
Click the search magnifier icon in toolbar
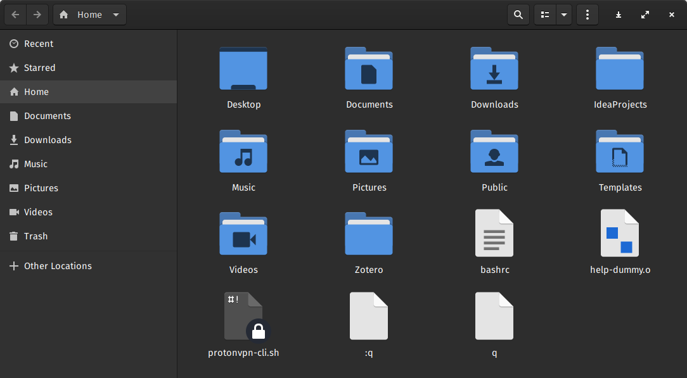518,15
